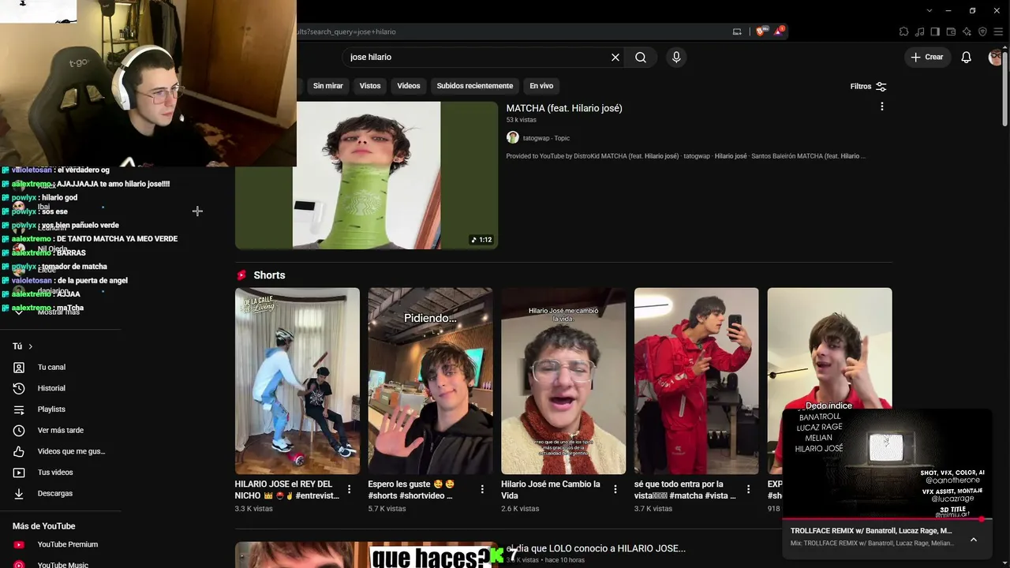Image resolution: width=1010 pixels, height=568 pixels.
Task: Open the Filtros panel
Action: (868, 87)
